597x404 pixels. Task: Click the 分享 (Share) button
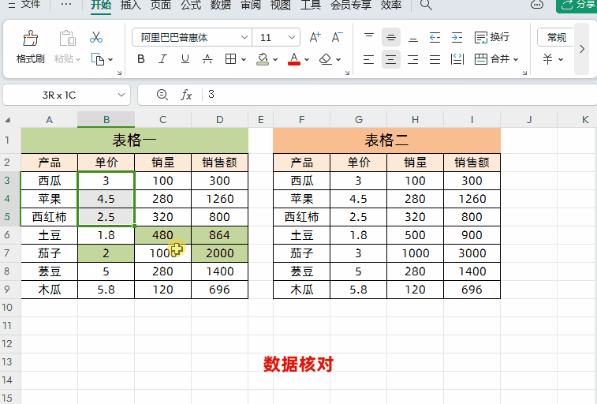click(x=577, y=5)
